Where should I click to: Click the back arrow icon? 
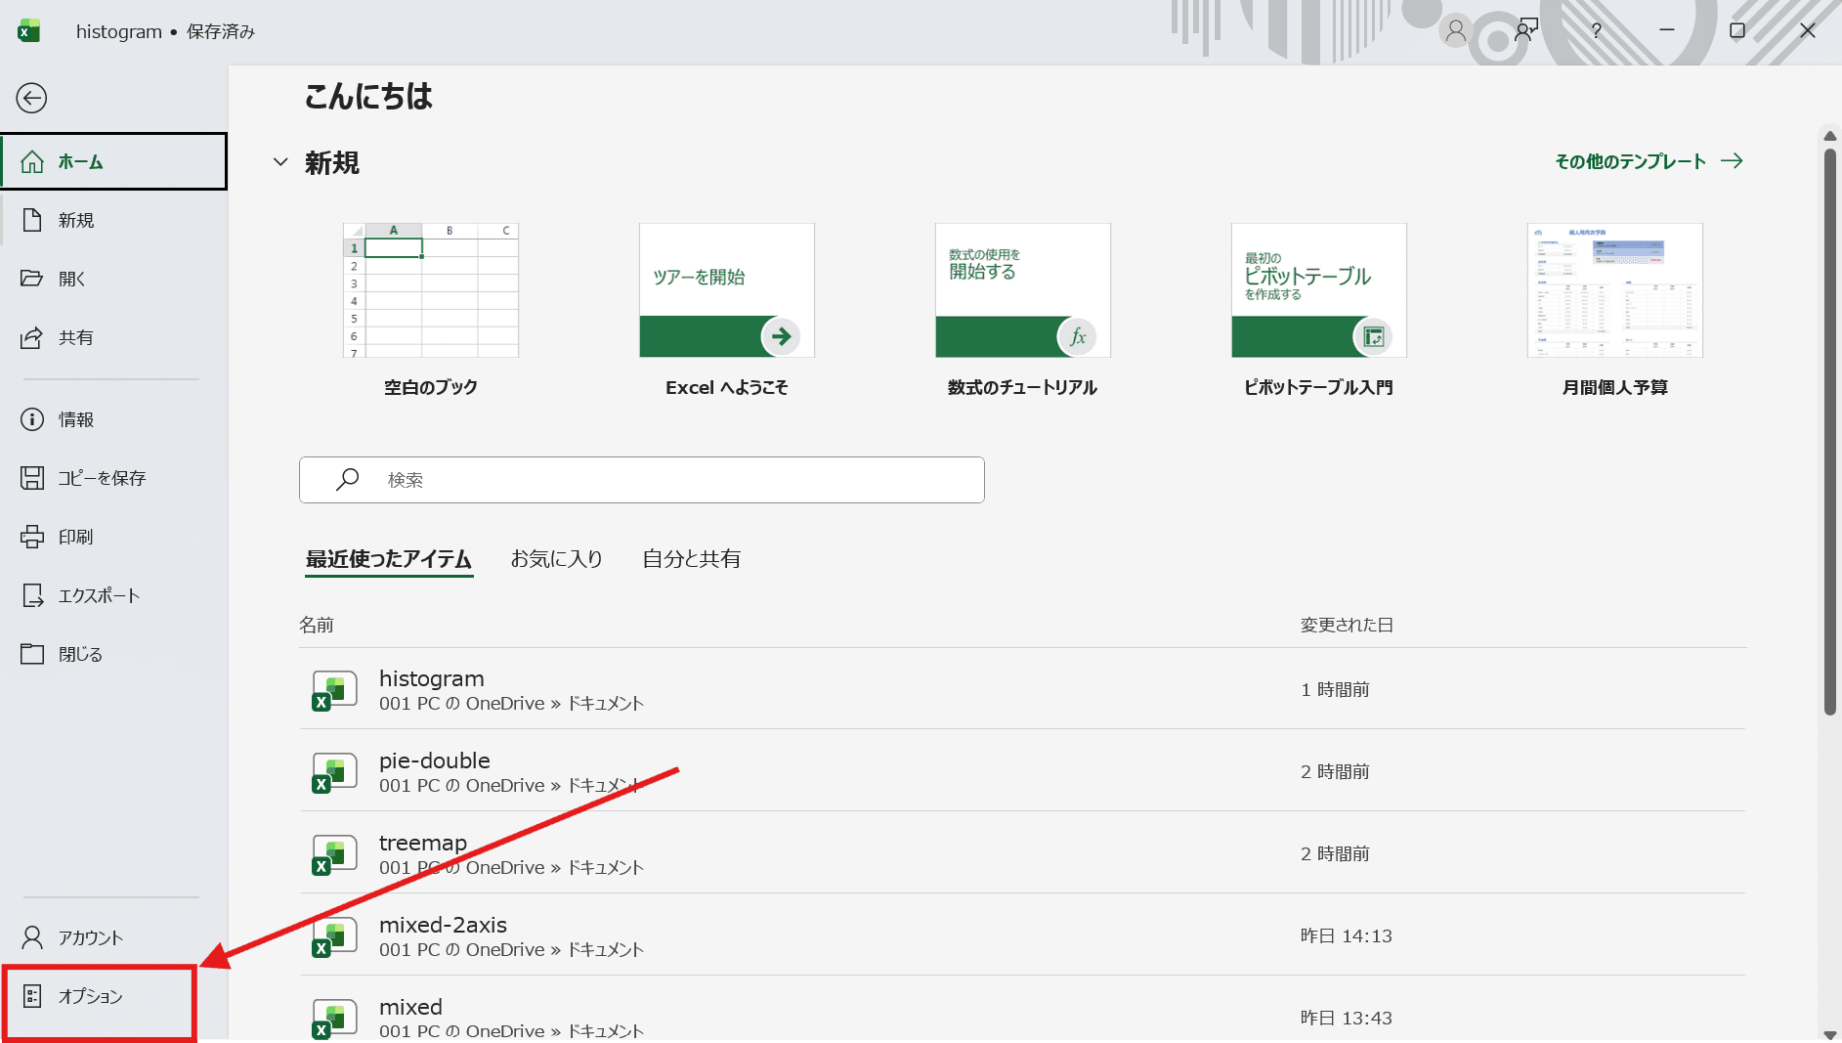click(x=31, y=98)
